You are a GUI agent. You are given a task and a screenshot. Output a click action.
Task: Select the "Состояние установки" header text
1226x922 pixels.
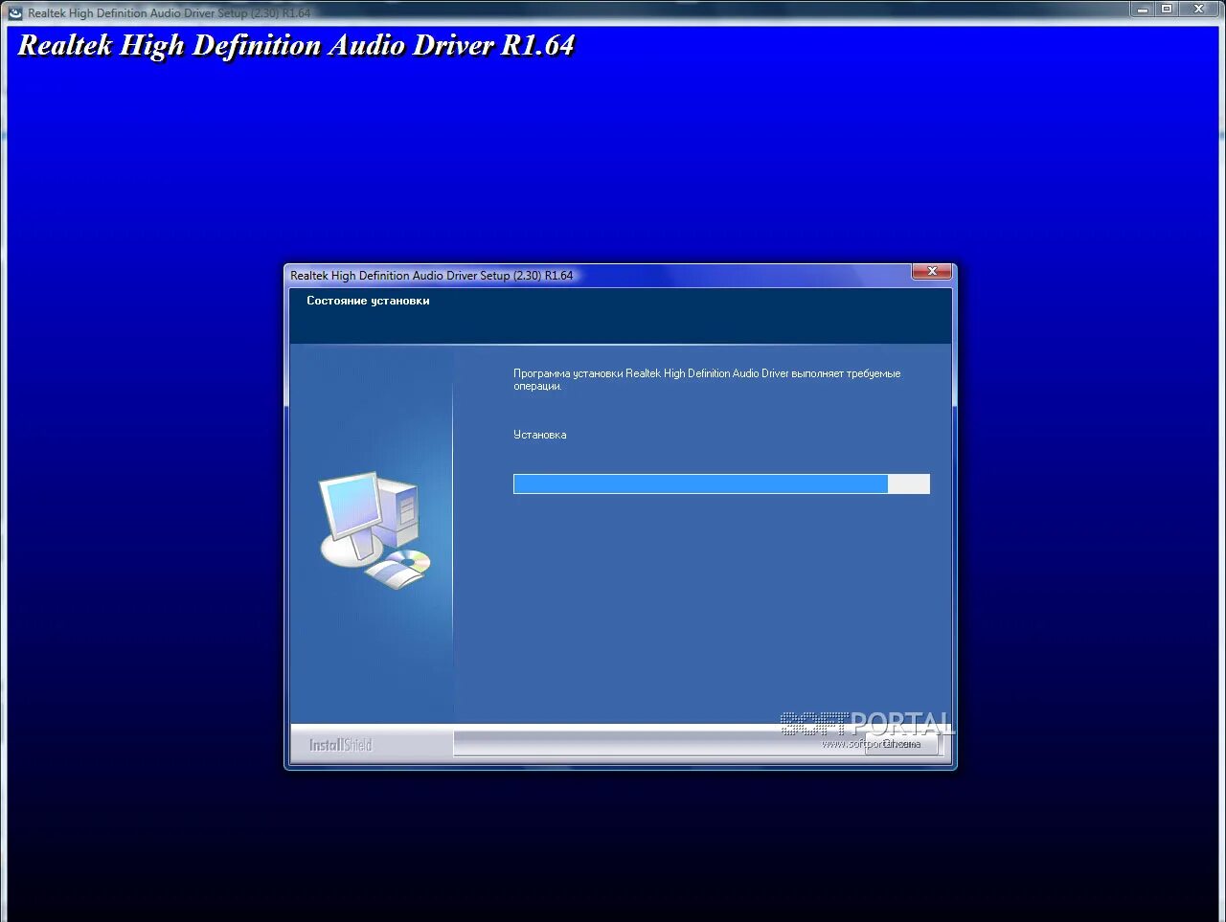tap(368, 301)
